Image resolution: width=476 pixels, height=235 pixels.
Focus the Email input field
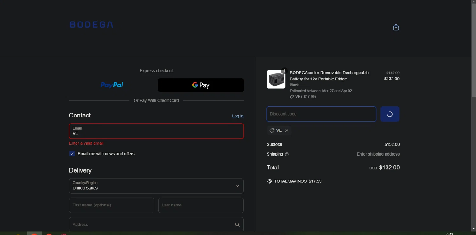click(156, 131)
